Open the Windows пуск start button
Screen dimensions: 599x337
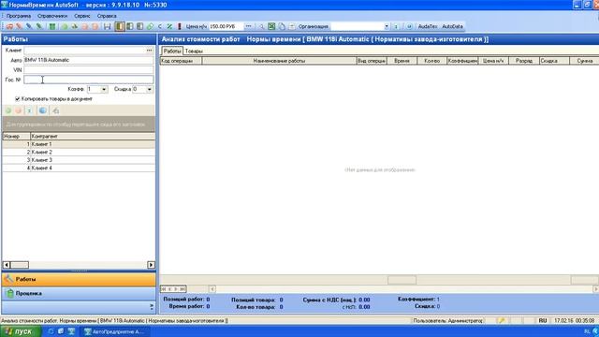tap(21, 331)
